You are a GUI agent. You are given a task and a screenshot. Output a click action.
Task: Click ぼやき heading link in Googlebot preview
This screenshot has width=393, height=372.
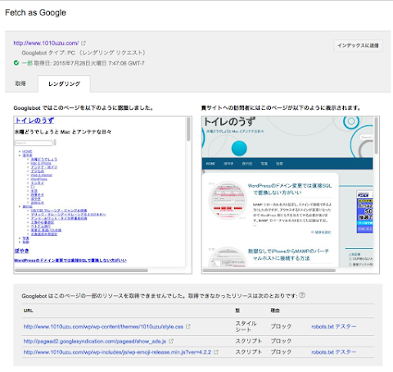(x=22, y=251)
